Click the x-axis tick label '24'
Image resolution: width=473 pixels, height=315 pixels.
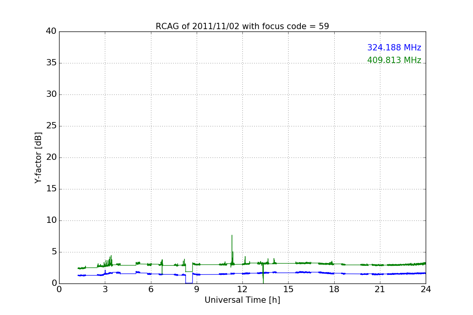point(426,289)
